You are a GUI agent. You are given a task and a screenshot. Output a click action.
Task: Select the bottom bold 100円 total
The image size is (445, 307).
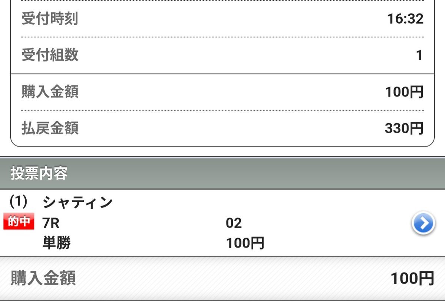(x=412, y=278)
